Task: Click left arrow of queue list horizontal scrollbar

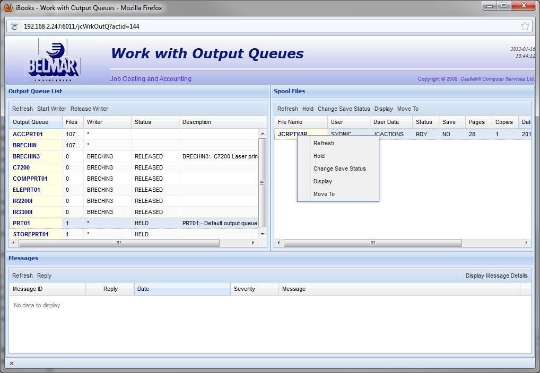Action: click(13, 243)
